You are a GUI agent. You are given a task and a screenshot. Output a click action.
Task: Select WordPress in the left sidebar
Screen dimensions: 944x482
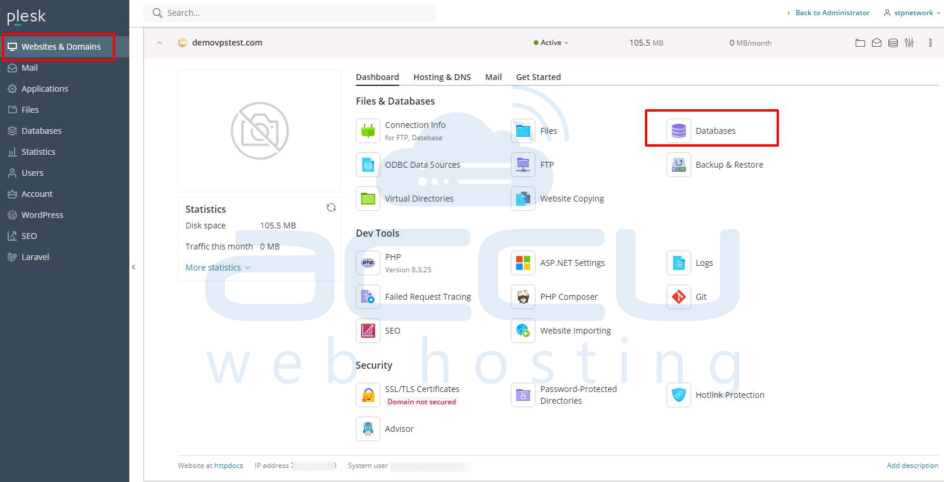(x=42, y=215)
